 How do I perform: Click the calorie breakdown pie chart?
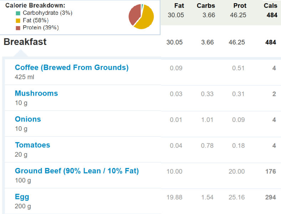point(141,16)
